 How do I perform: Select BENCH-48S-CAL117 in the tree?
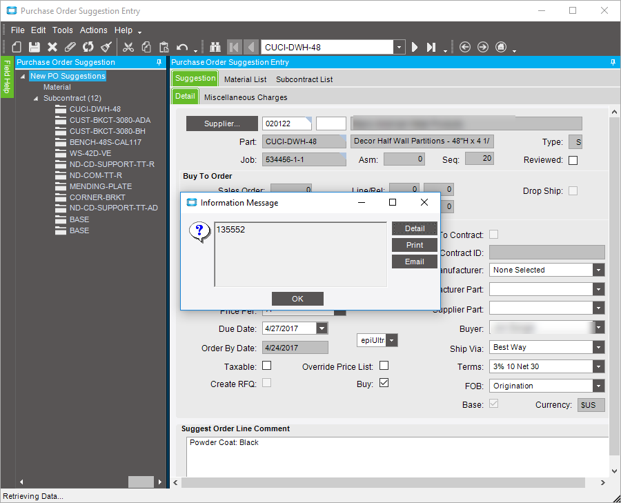(x=105, y=142)
